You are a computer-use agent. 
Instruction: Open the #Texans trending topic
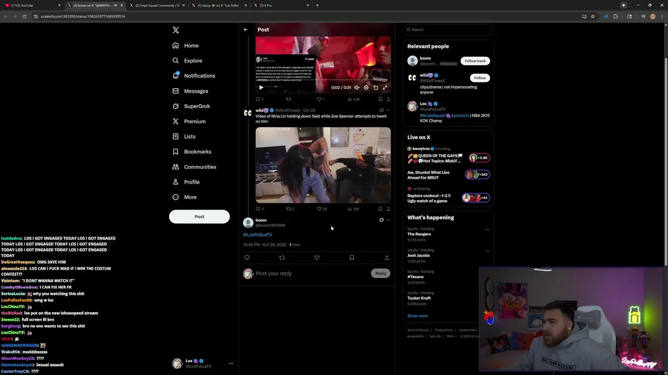(x=415, y=277)
